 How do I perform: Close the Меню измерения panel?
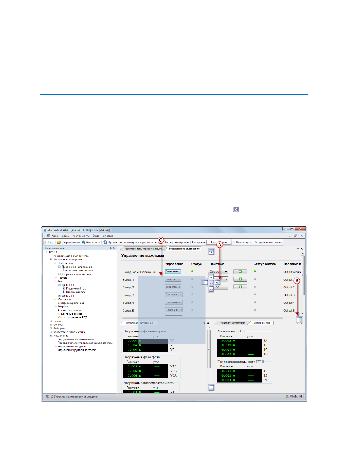pyautogui.click(x=115, y=248)
